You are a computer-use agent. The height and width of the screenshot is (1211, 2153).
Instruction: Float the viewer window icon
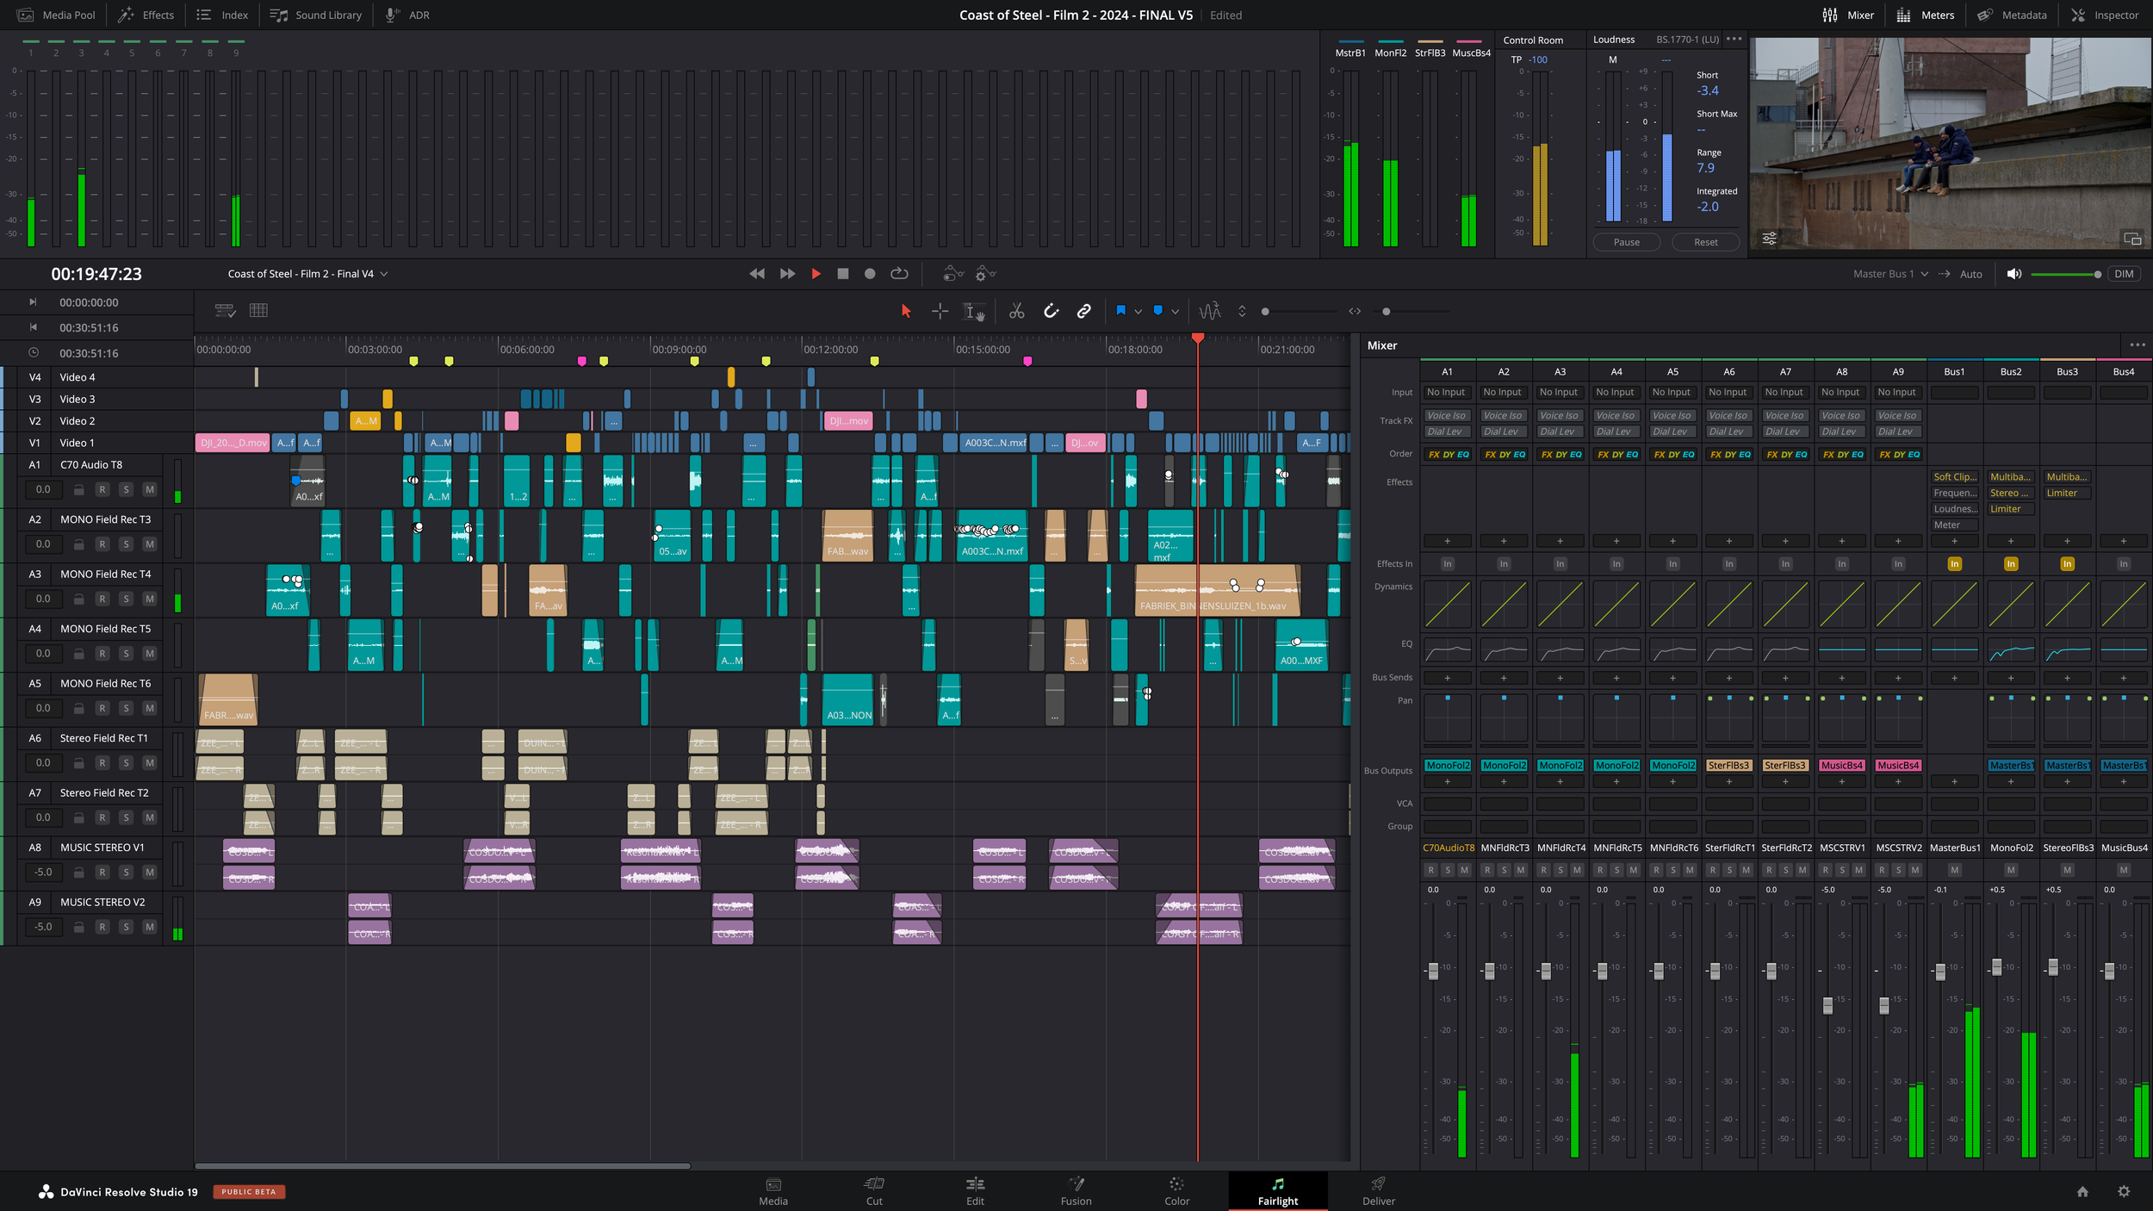[x=2132, y=239]
